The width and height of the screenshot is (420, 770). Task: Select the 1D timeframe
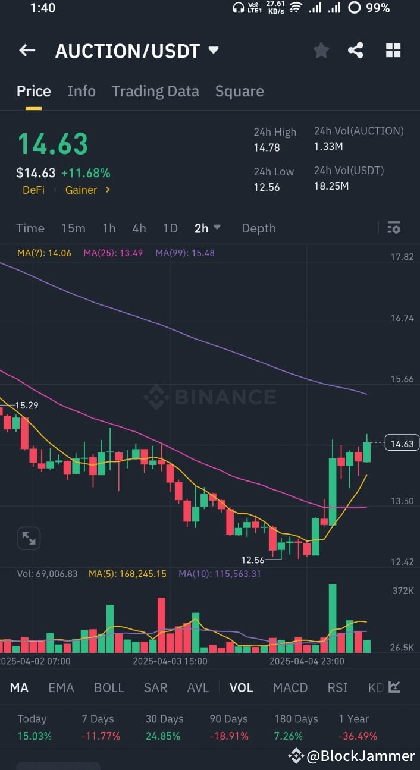click(x=170, y=228)
